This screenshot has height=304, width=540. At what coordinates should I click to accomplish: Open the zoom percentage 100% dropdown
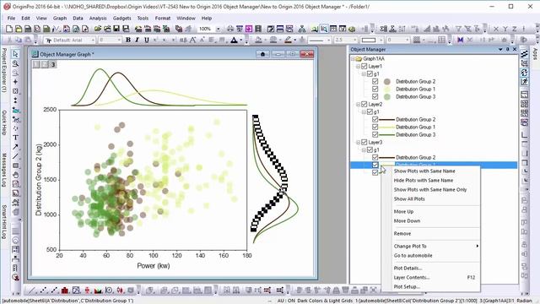point(218,29)
